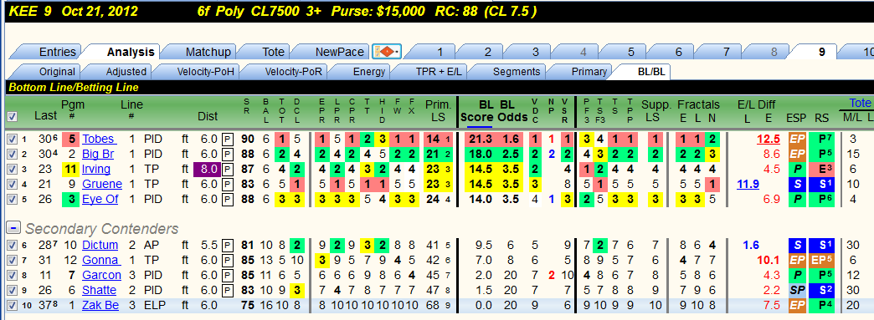
Task: Open the Eye Of horse link
Action: (x=100, y=199)
